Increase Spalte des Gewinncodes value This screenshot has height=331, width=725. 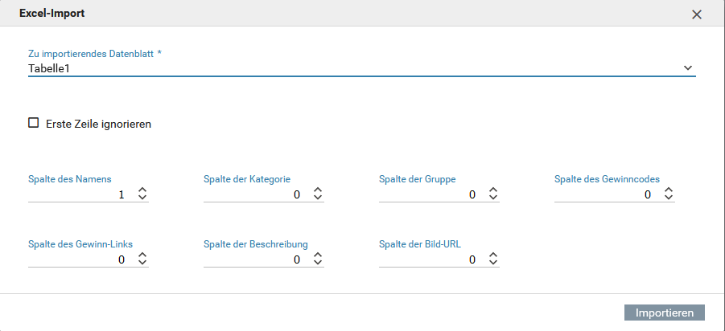coord(669,190)
